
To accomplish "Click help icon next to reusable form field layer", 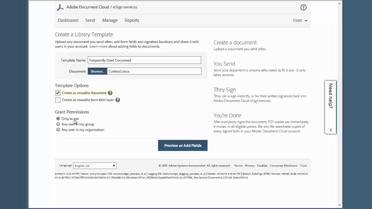I will [118, 100].
